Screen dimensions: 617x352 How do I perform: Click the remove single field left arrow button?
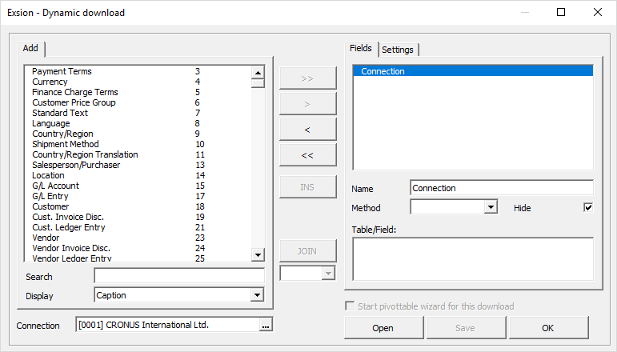308,130
